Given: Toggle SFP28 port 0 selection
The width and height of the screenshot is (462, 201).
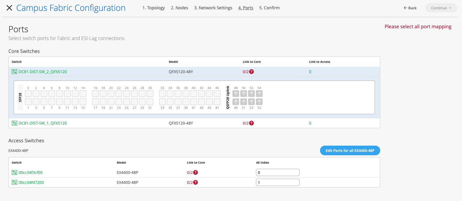Looking at the screenshot, I should (28, 94).
